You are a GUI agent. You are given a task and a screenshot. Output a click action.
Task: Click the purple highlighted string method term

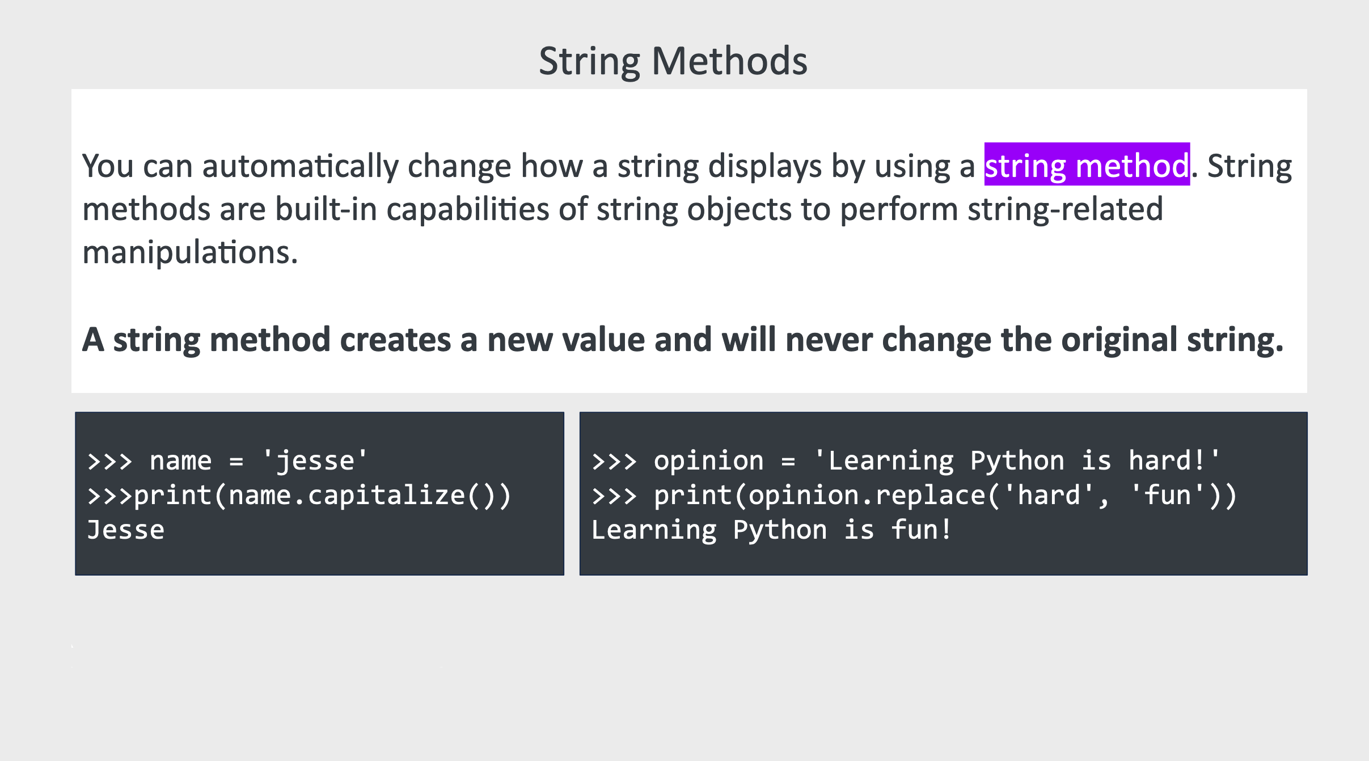[1087, 164]
